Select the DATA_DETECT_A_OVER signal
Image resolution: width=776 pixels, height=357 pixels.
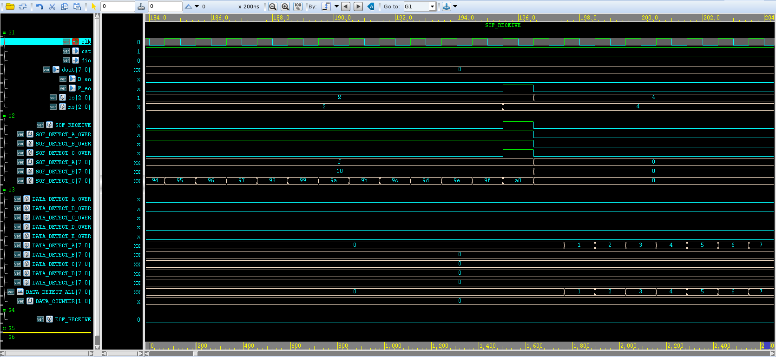click(x=61, y=199)
